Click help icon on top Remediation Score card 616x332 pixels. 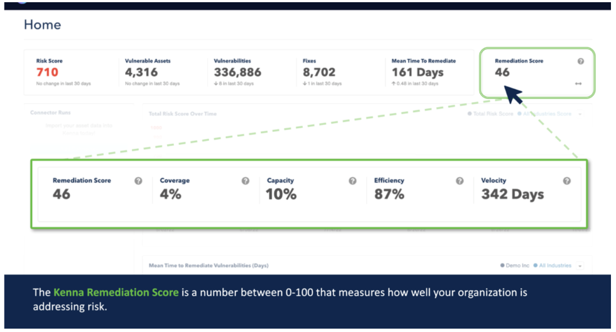point(581,61)
